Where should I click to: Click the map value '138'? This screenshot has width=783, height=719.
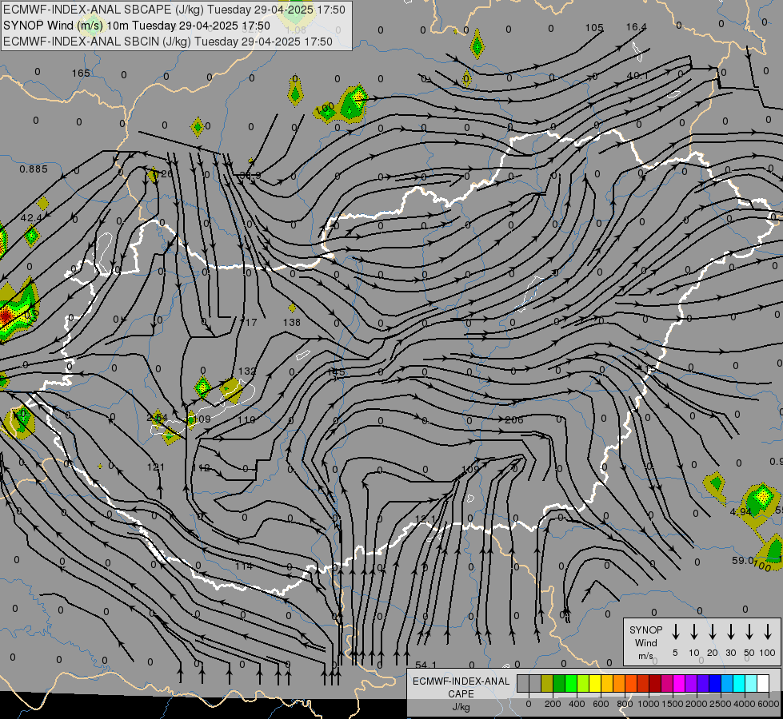tap(292, 322)
